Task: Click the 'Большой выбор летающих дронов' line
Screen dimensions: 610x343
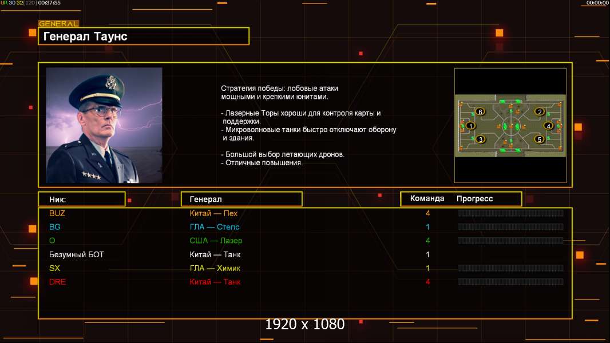Action: coord(283,154)
